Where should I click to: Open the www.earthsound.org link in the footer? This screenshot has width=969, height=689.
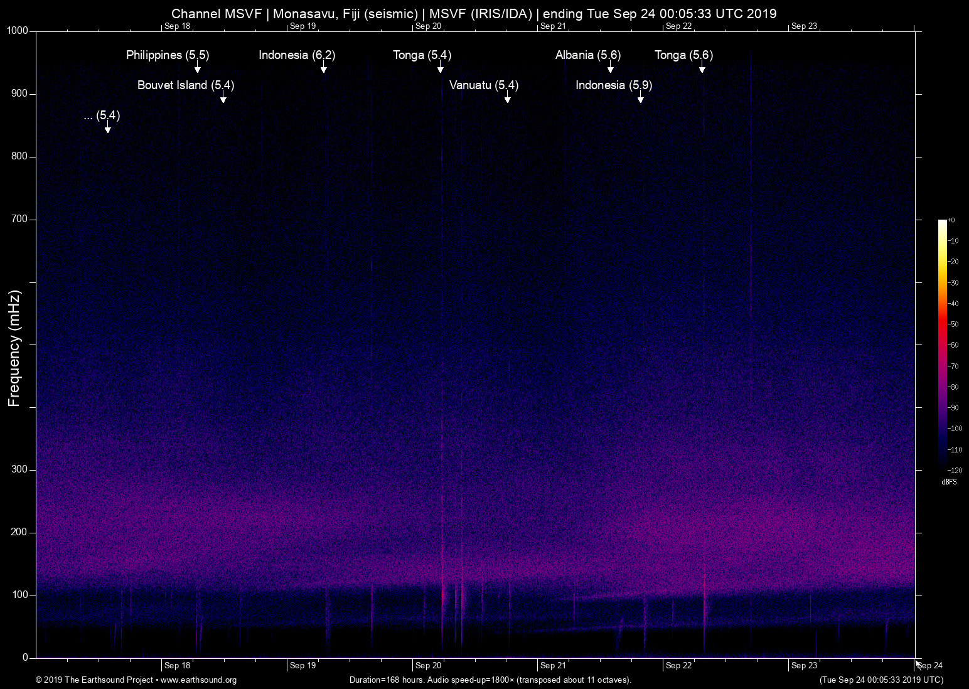click(x=198, y=680)
